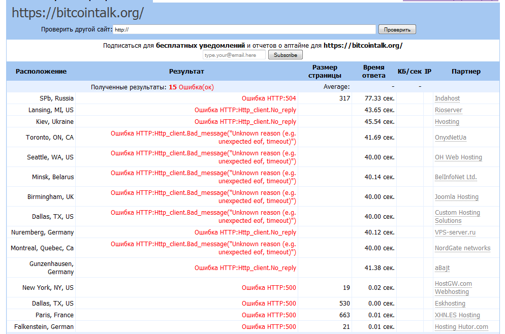Click the Toronto row Bad_message error
Screen dimensions: 505x334
click(203, 137)
